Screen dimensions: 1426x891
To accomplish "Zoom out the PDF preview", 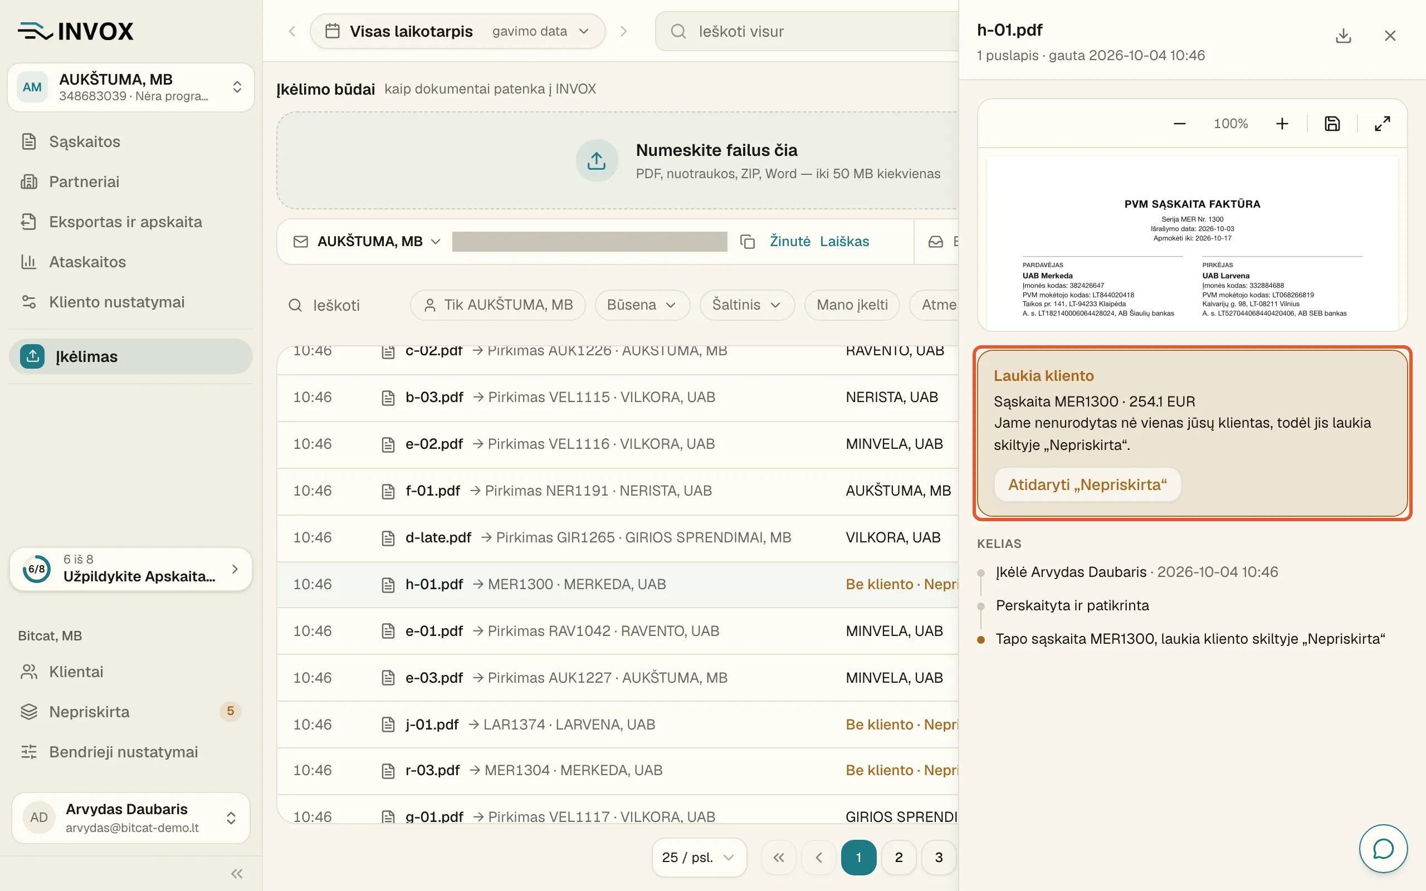I will click(x=1179, y=124).
